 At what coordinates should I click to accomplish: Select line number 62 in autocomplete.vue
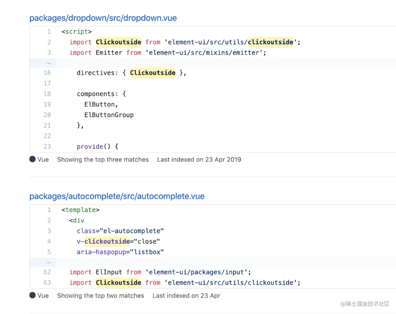(47, 272)
